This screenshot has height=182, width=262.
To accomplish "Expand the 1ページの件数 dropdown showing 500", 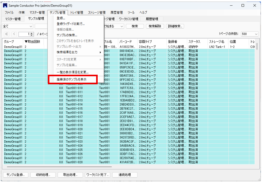I will 255,34.
